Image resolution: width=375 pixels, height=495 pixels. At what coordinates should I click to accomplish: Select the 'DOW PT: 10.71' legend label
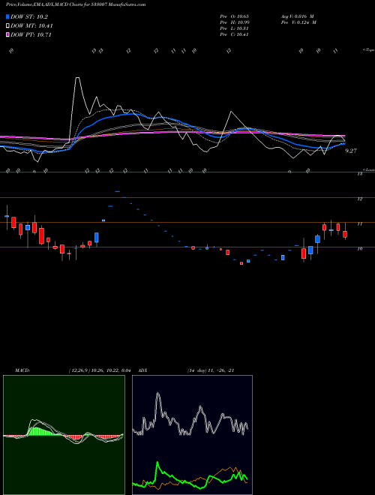[31, 34]
